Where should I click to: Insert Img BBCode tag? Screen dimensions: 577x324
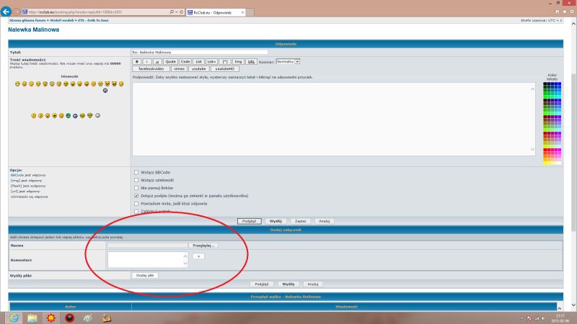click(238, 62)
